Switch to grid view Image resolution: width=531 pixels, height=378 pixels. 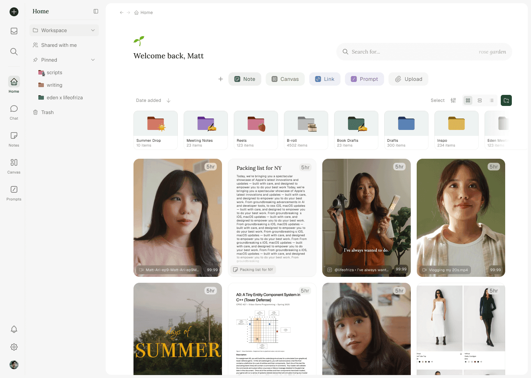[x=468, y=100]
